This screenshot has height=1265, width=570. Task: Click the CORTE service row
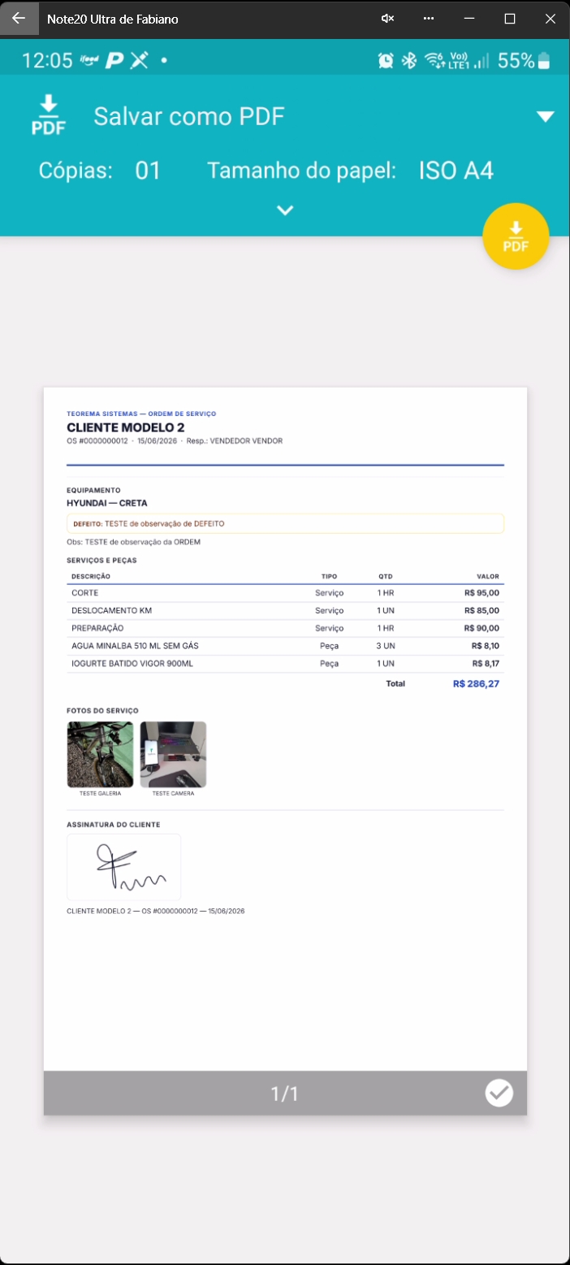tap(285, 593)
